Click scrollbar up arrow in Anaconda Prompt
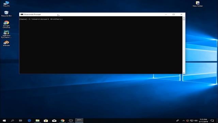This screenshot has width=218, height=123. click(184, 17)
